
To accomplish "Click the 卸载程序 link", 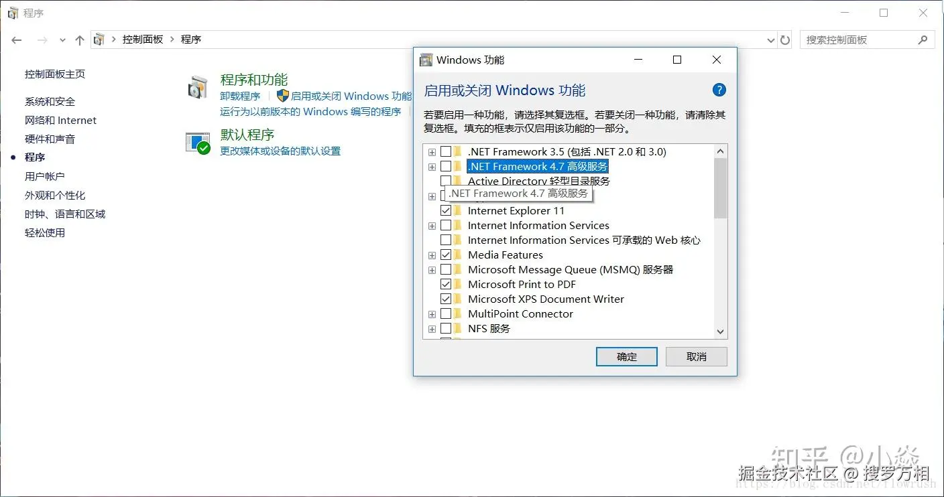I will 240,96.
